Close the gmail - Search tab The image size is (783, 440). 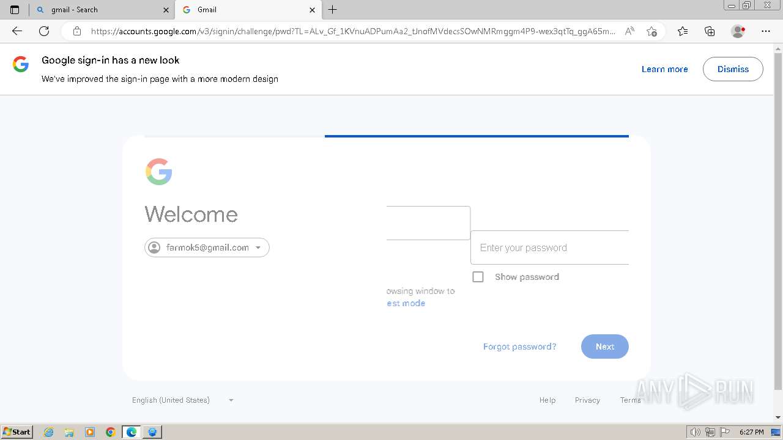point(166,10)
